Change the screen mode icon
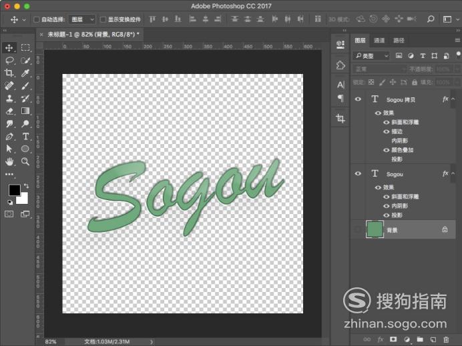Image resolution: width=462 pixels, height=346 pixels. coord(25,214)
